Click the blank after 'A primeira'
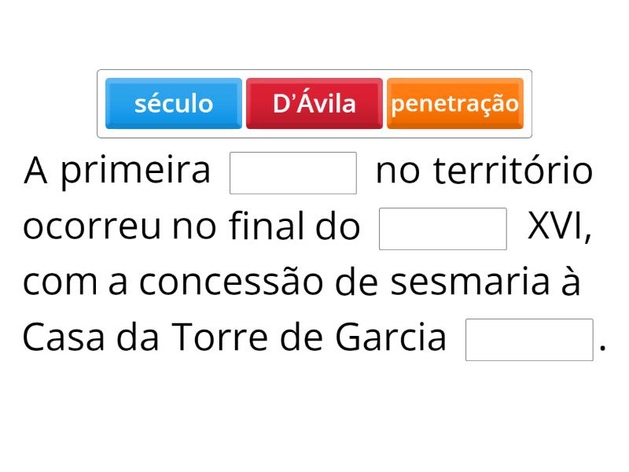Image resolution: width=629 pixels, height=472 pixels. (293, 173)
